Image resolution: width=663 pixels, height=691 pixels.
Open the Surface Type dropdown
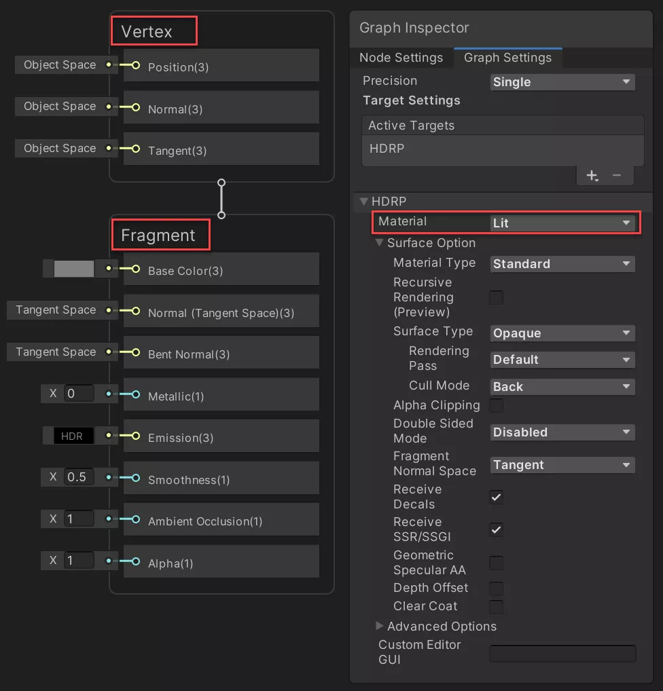point(562,333)
